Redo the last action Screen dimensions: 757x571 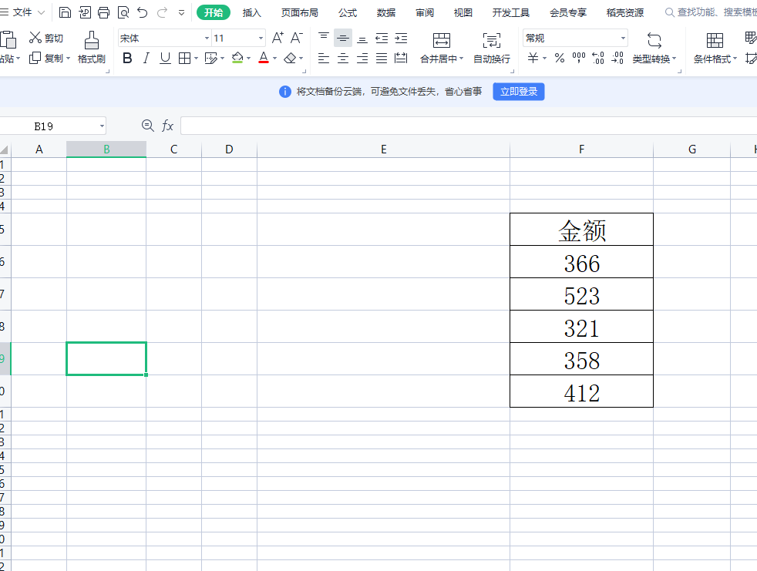pyautogui.click(x=162, y=12)
